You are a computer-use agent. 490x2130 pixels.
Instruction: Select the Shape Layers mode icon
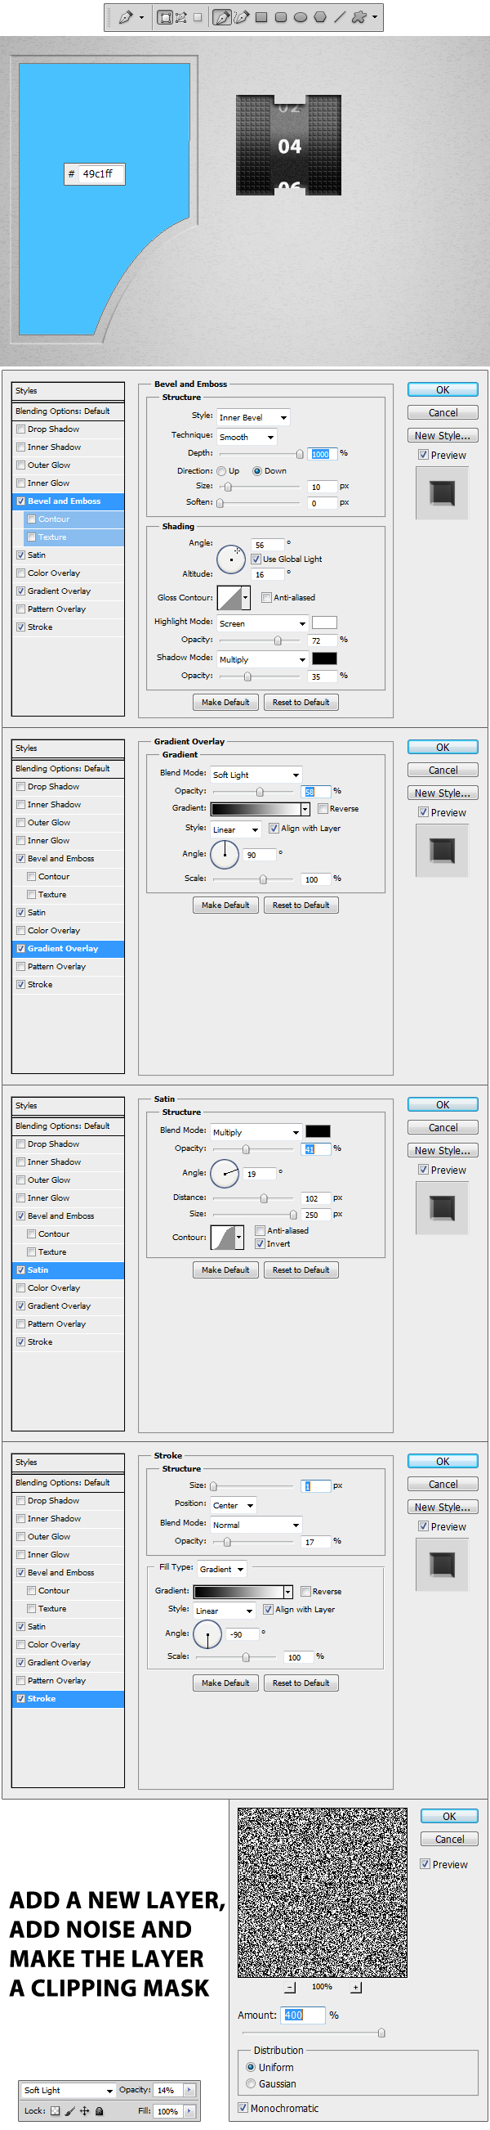(x=165, y=17)
